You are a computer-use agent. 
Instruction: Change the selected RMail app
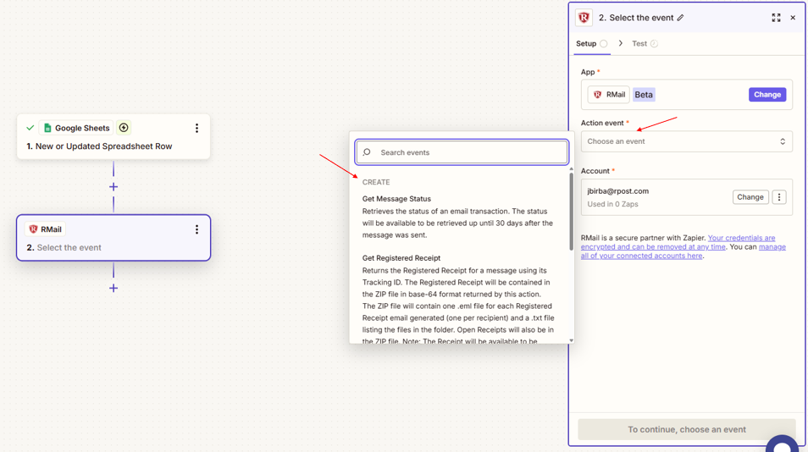(x=766, y=95)
